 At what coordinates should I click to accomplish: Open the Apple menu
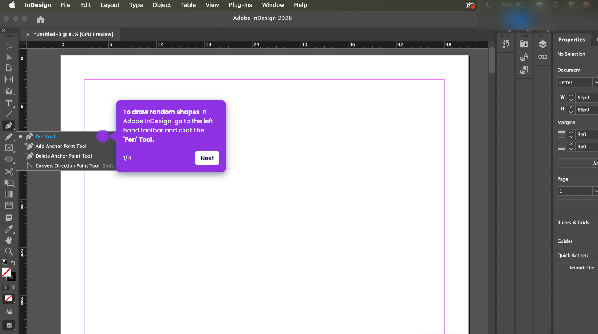coord(12,5)
